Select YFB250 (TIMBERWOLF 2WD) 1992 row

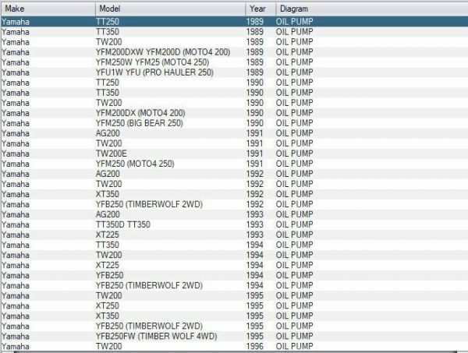(x=234, y=204)
